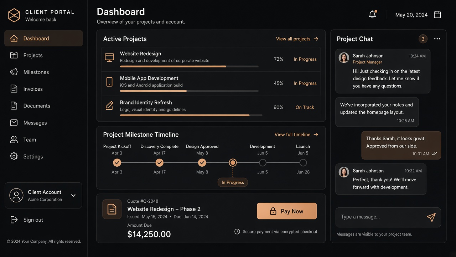
Task: Select the In Progress current milestone marker
Action: pos(233,163)
